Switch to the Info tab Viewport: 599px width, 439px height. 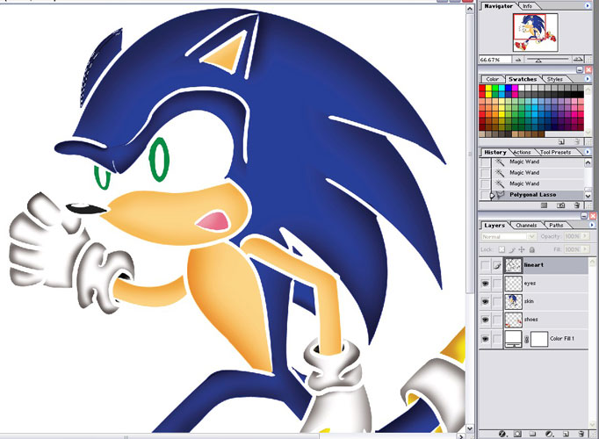[x=528, y=6]
